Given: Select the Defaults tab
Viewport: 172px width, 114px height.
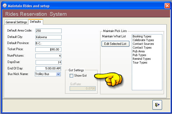Looking at the screenshot, I should tap(35, 22).
